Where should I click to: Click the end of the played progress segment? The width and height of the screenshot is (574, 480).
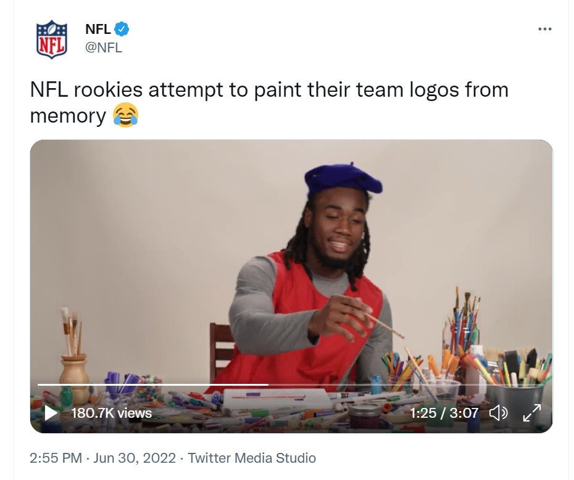tap(268, 384)
